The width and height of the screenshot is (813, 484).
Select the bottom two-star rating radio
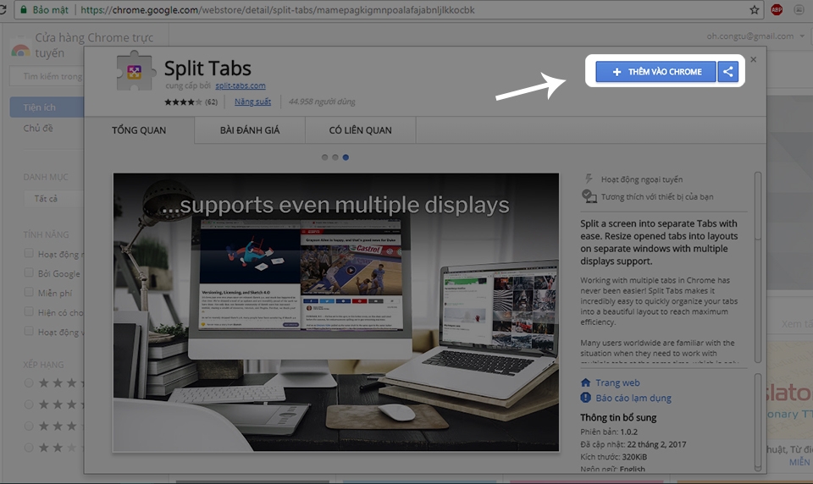[x=29, y=448]
